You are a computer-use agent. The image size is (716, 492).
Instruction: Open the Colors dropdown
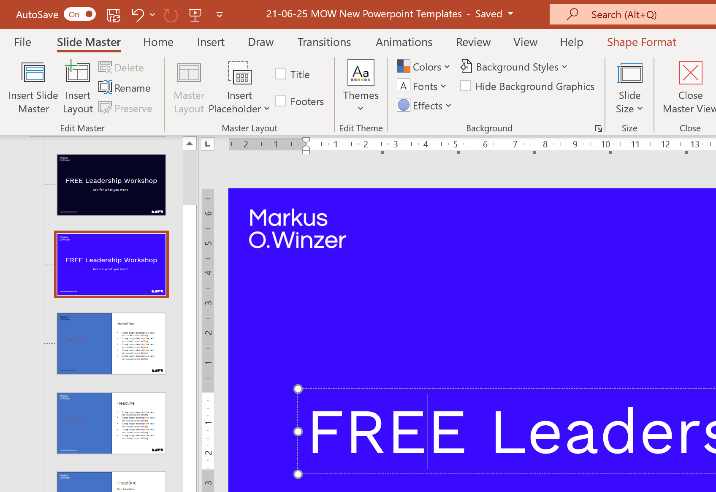(424, 67)
